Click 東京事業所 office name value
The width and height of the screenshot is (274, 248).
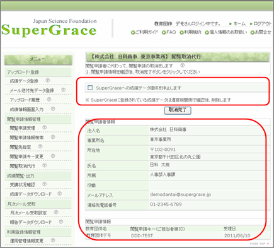[161, 139]
